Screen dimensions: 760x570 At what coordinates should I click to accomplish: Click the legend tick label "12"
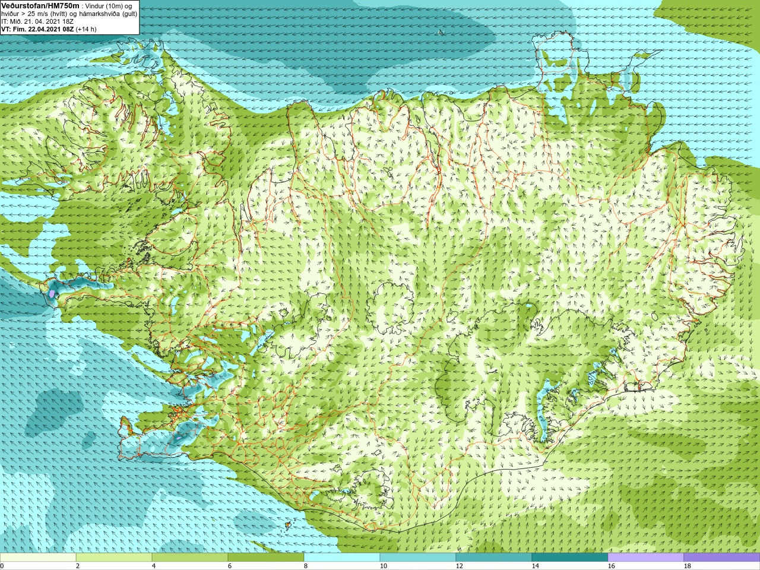pos(459,566)
